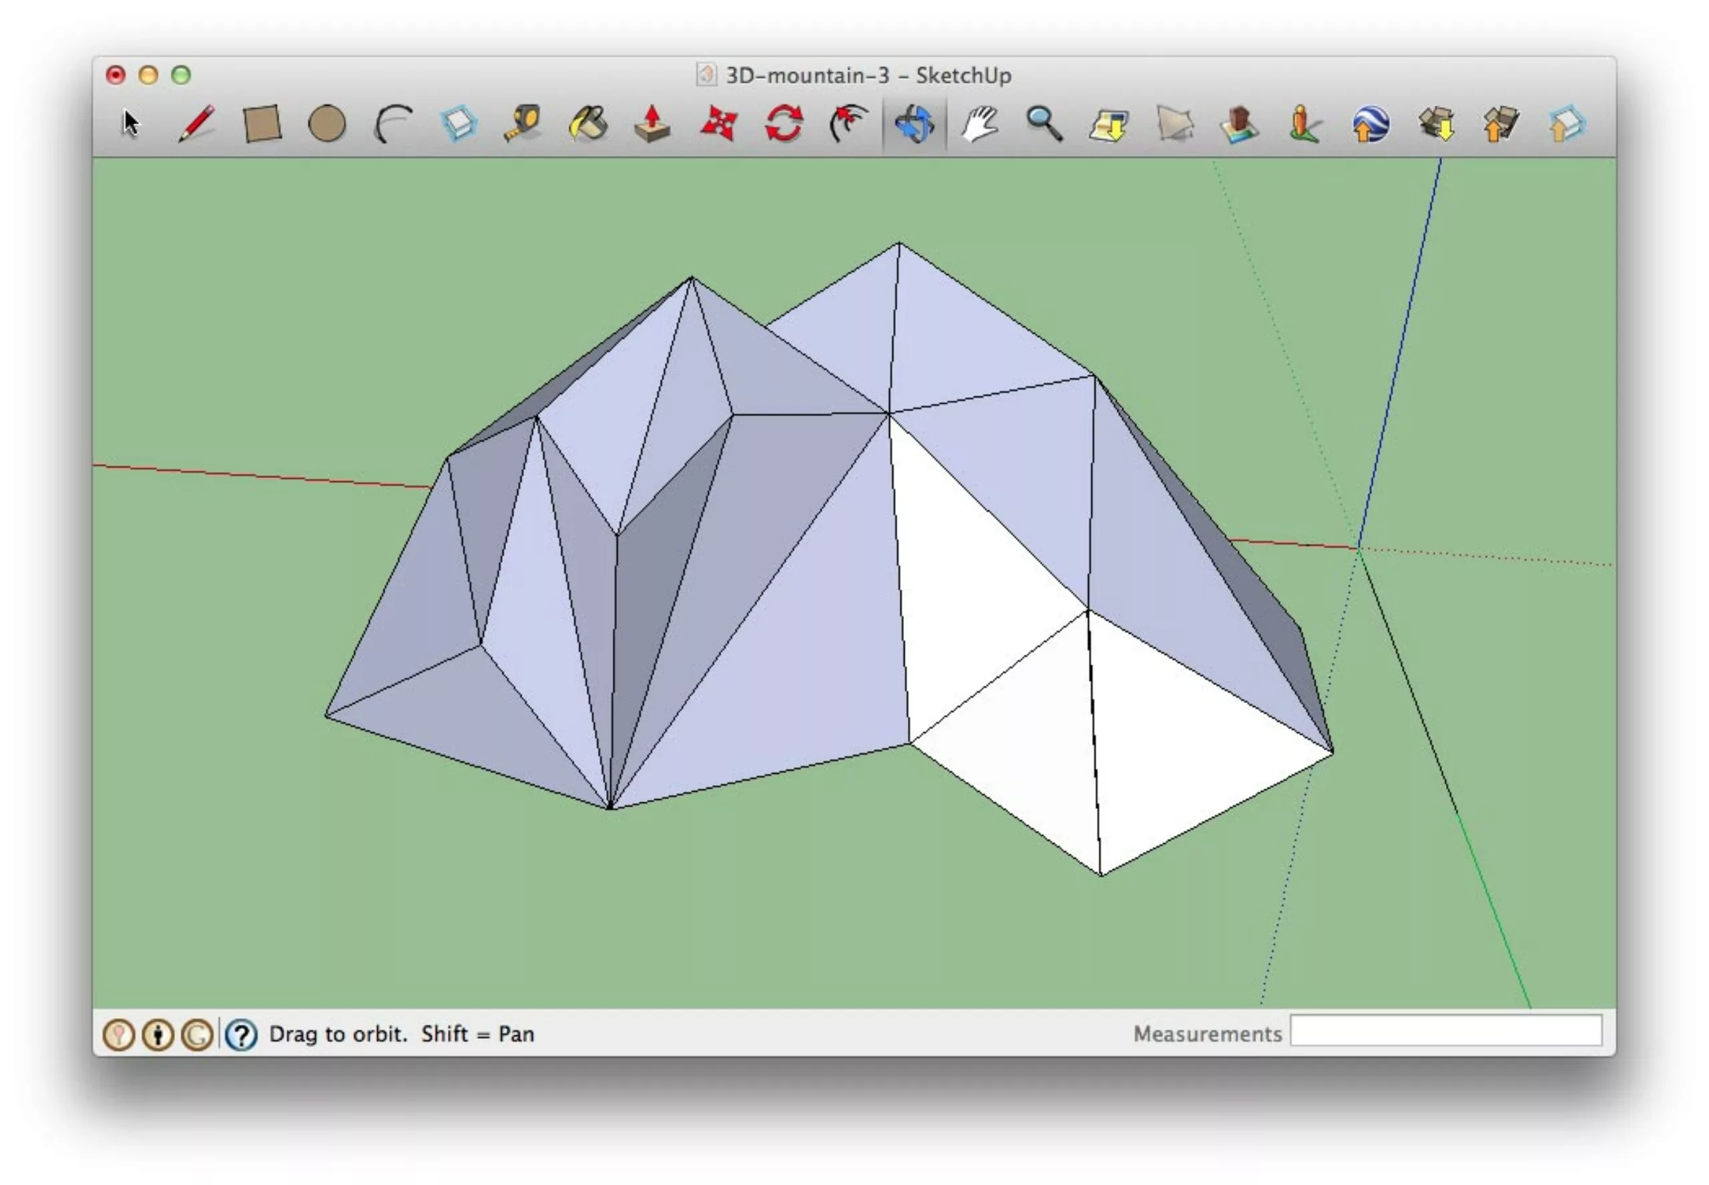Click the Add Location map icon
This screenshot has height=1185, width=1709.
[x=1109, y=125]
